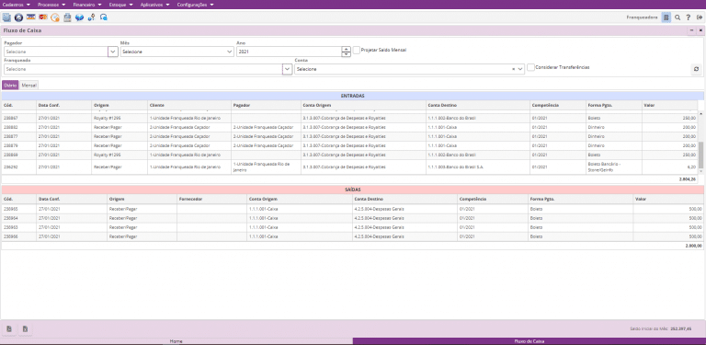Open help with the question mark icon

pos(689,17)
